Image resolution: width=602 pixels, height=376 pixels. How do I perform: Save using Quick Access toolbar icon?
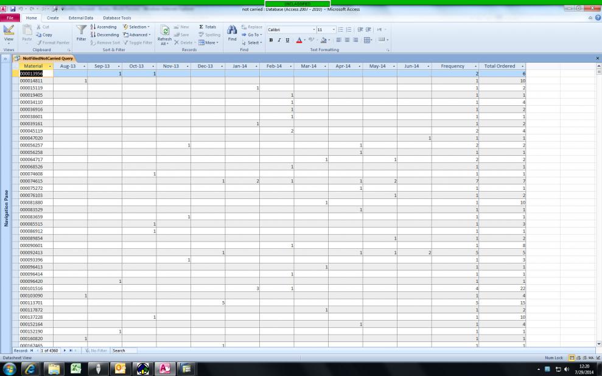(13, 9)
